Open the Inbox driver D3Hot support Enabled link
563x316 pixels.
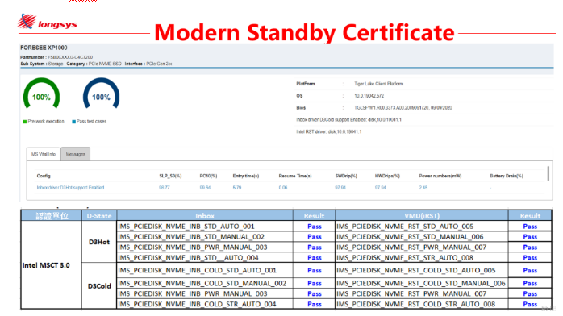coord(70,188)
